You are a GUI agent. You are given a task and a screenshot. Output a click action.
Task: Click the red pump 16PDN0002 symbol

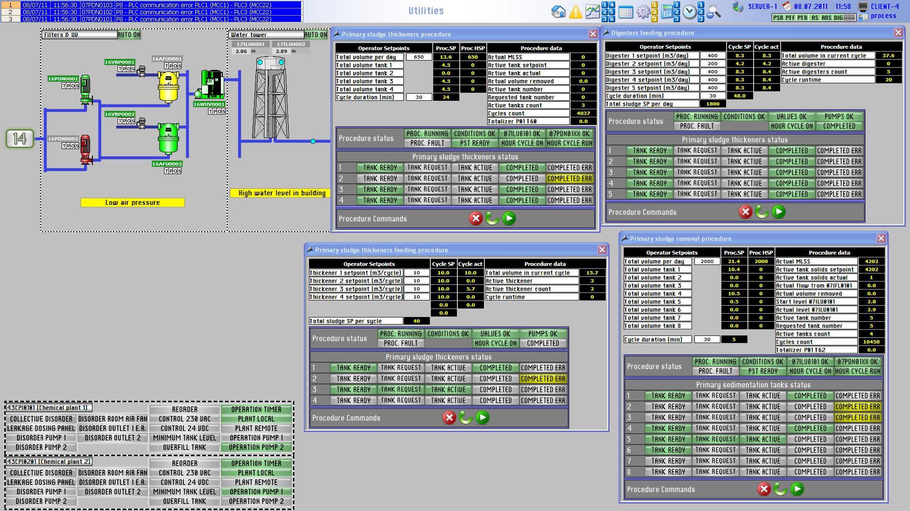point(85,150)
